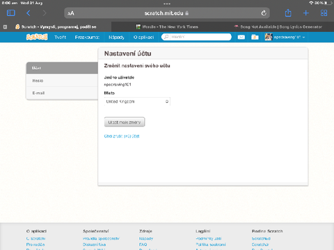
Task: Click the delete my account link
Action: coord(122,136)
